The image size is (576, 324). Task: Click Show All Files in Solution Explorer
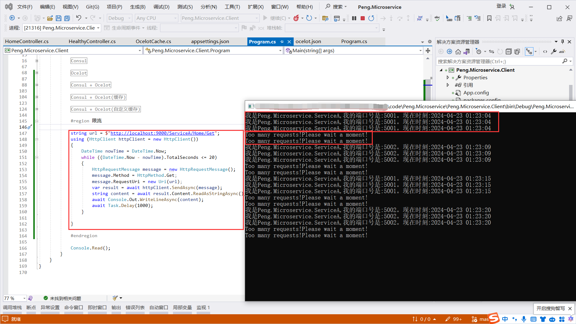(x=517, y=52)
